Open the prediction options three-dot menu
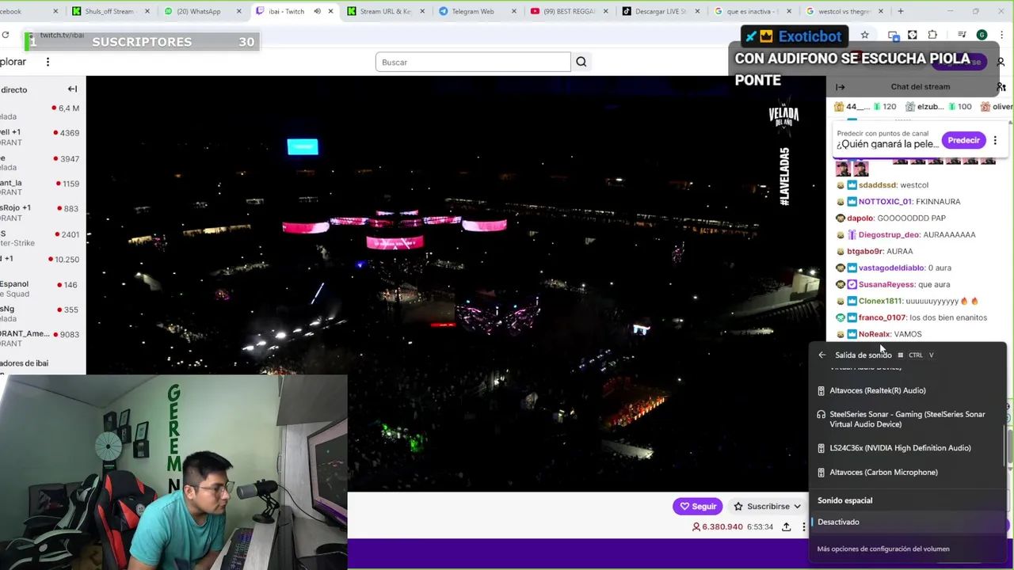 tap(995, 140)
